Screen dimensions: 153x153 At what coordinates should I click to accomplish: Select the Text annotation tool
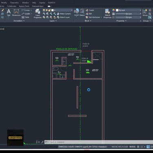point(9,13)
